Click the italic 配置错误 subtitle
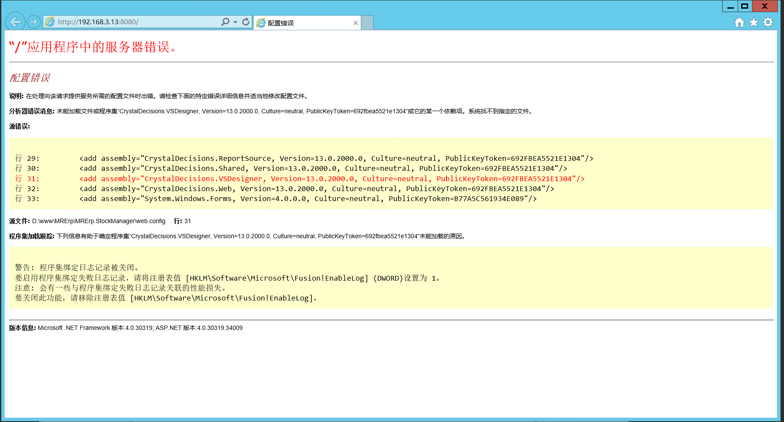 tap(29, 78)
